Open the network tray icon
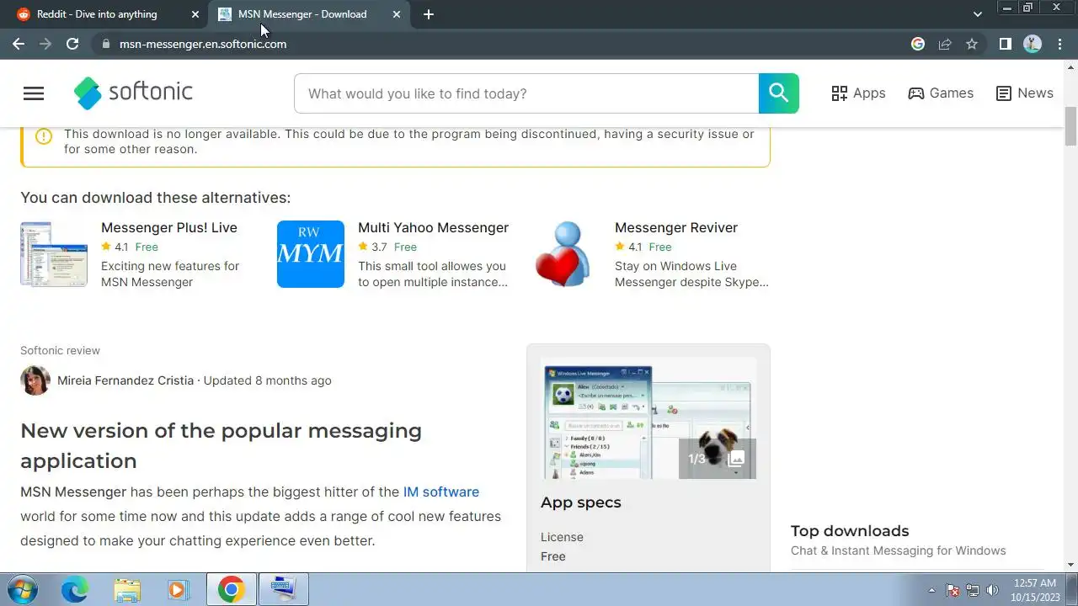The height and width of the screenshot is (606, 1078). click(973, 590)
